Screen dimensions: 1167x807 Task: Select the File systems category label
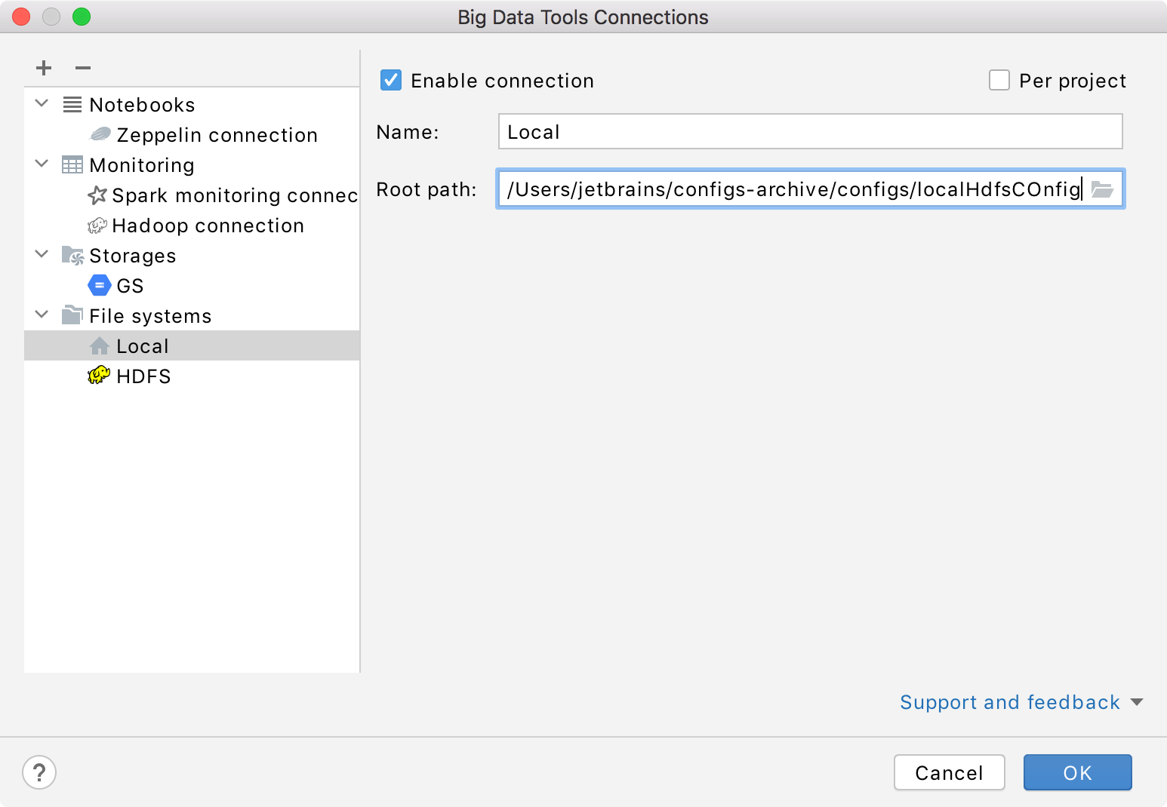coord(151,316)
